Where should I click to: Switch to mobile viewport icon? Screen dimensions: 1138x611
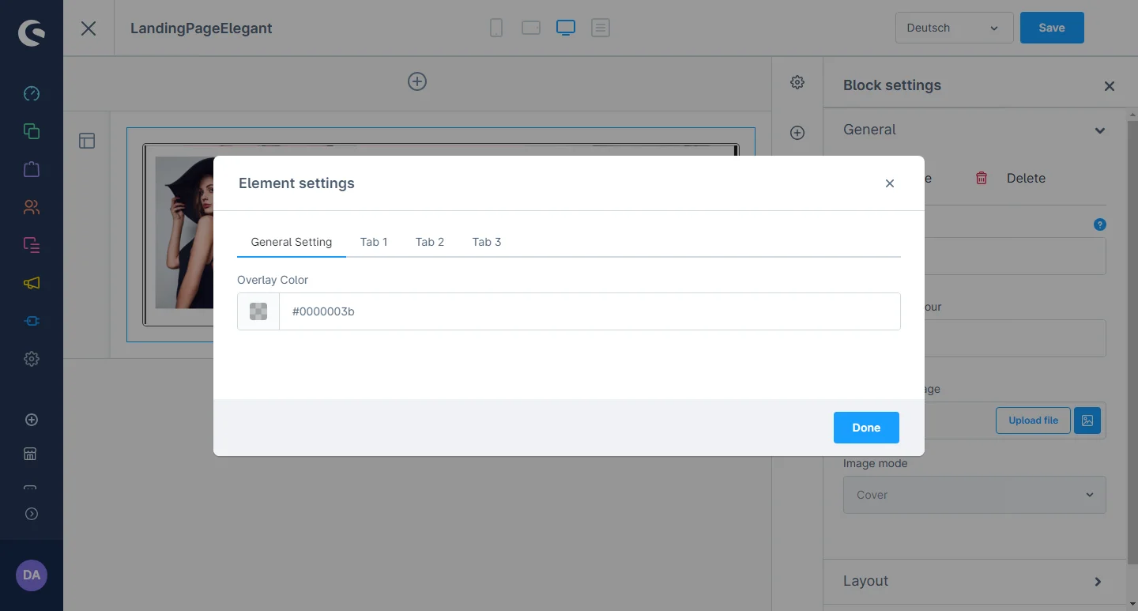pyautogui.click(x=496, y=28)
